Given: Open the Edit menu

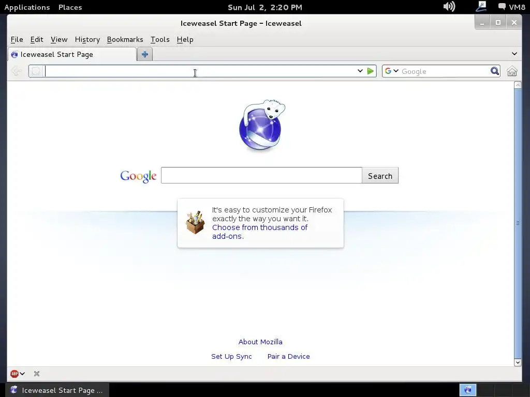Looking at the screenshot, I should coord(37,39).
